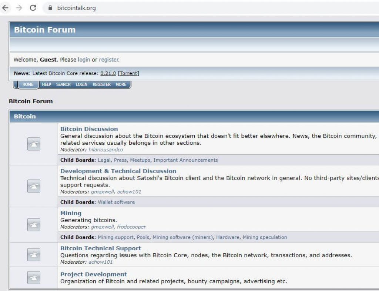Open the Torrent link for Bitcoin Core

pyautogui.click(x=128, y=73)
